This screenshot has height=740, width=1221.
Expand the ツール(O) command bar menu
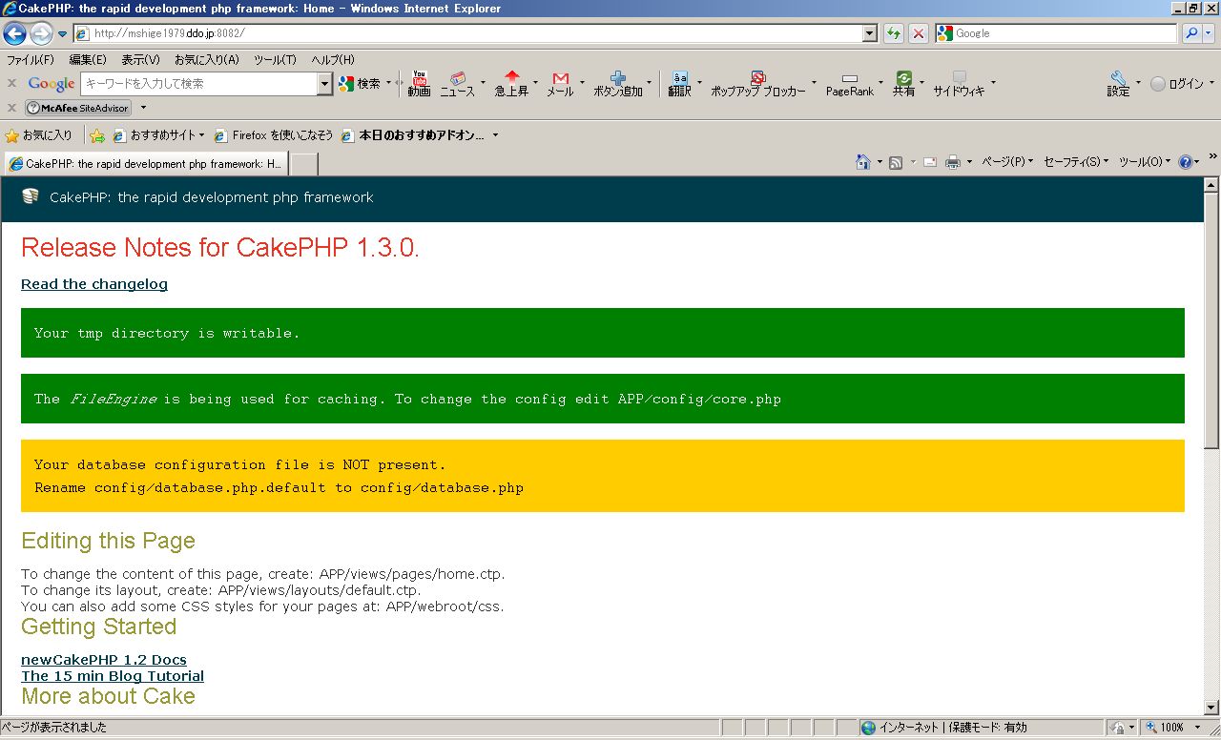pyautogui.click(x=1145, y=162)
